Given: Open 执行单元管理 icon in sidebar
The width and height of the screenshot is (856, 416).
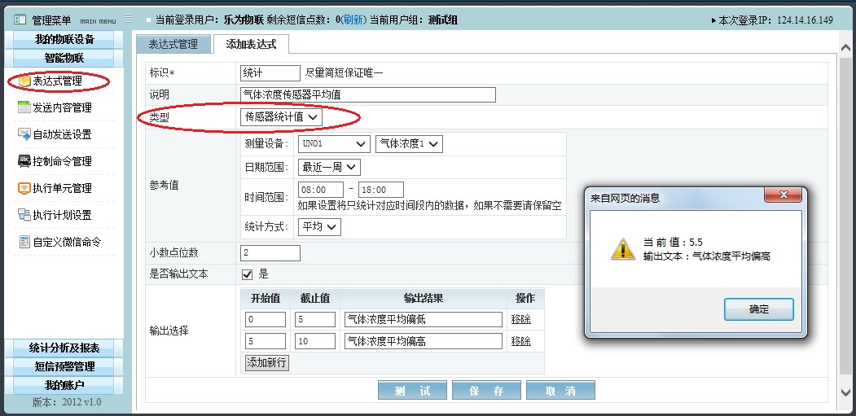Looking at the screenshot, I should pyautogui.click(x=24, y=188).
